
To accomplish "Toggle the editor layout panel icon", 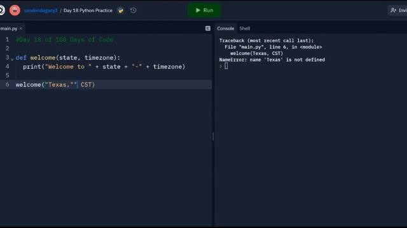I will 208,28.
